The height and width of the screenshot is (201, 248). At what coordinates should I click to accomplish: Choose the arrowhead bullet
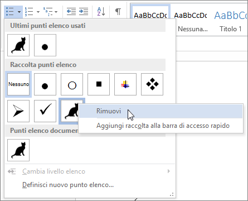coord(18,111)
